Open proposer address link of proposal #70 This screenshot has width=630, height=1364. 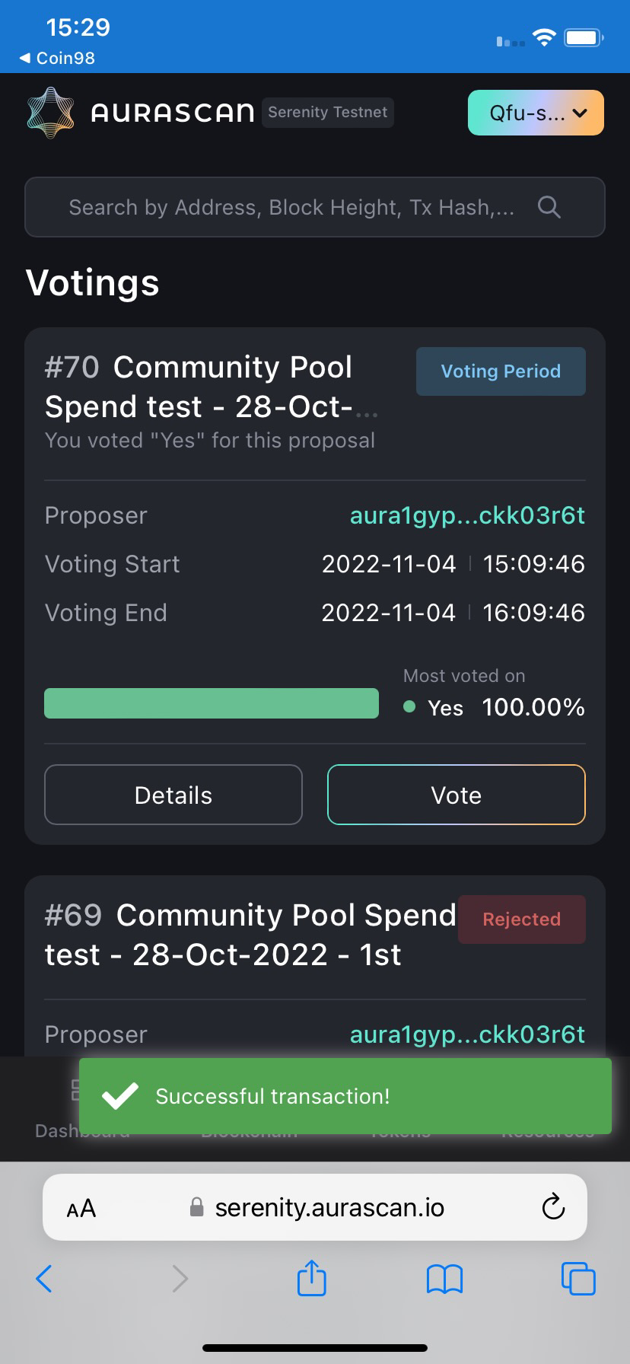point(467,515)
